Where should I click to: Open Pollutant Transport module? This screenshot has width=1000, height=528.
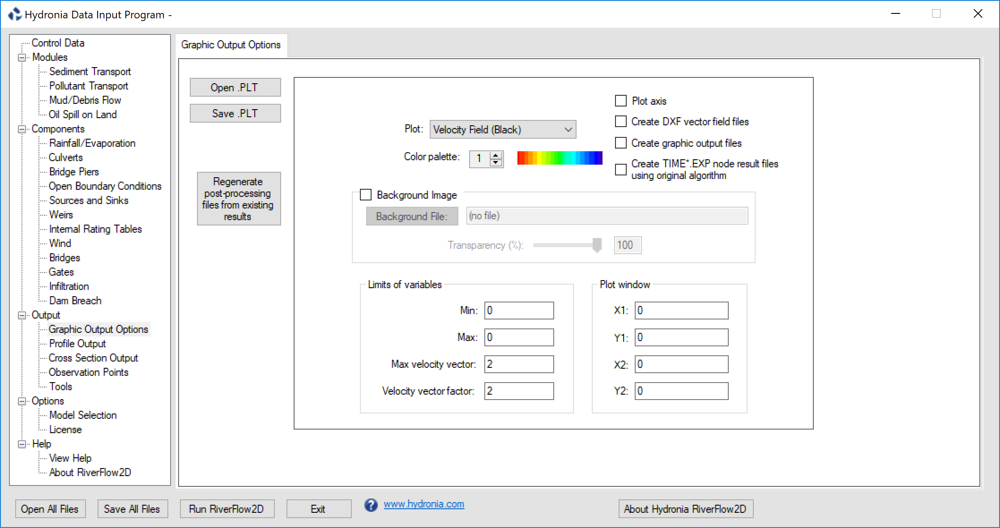(x=89, y=86)
